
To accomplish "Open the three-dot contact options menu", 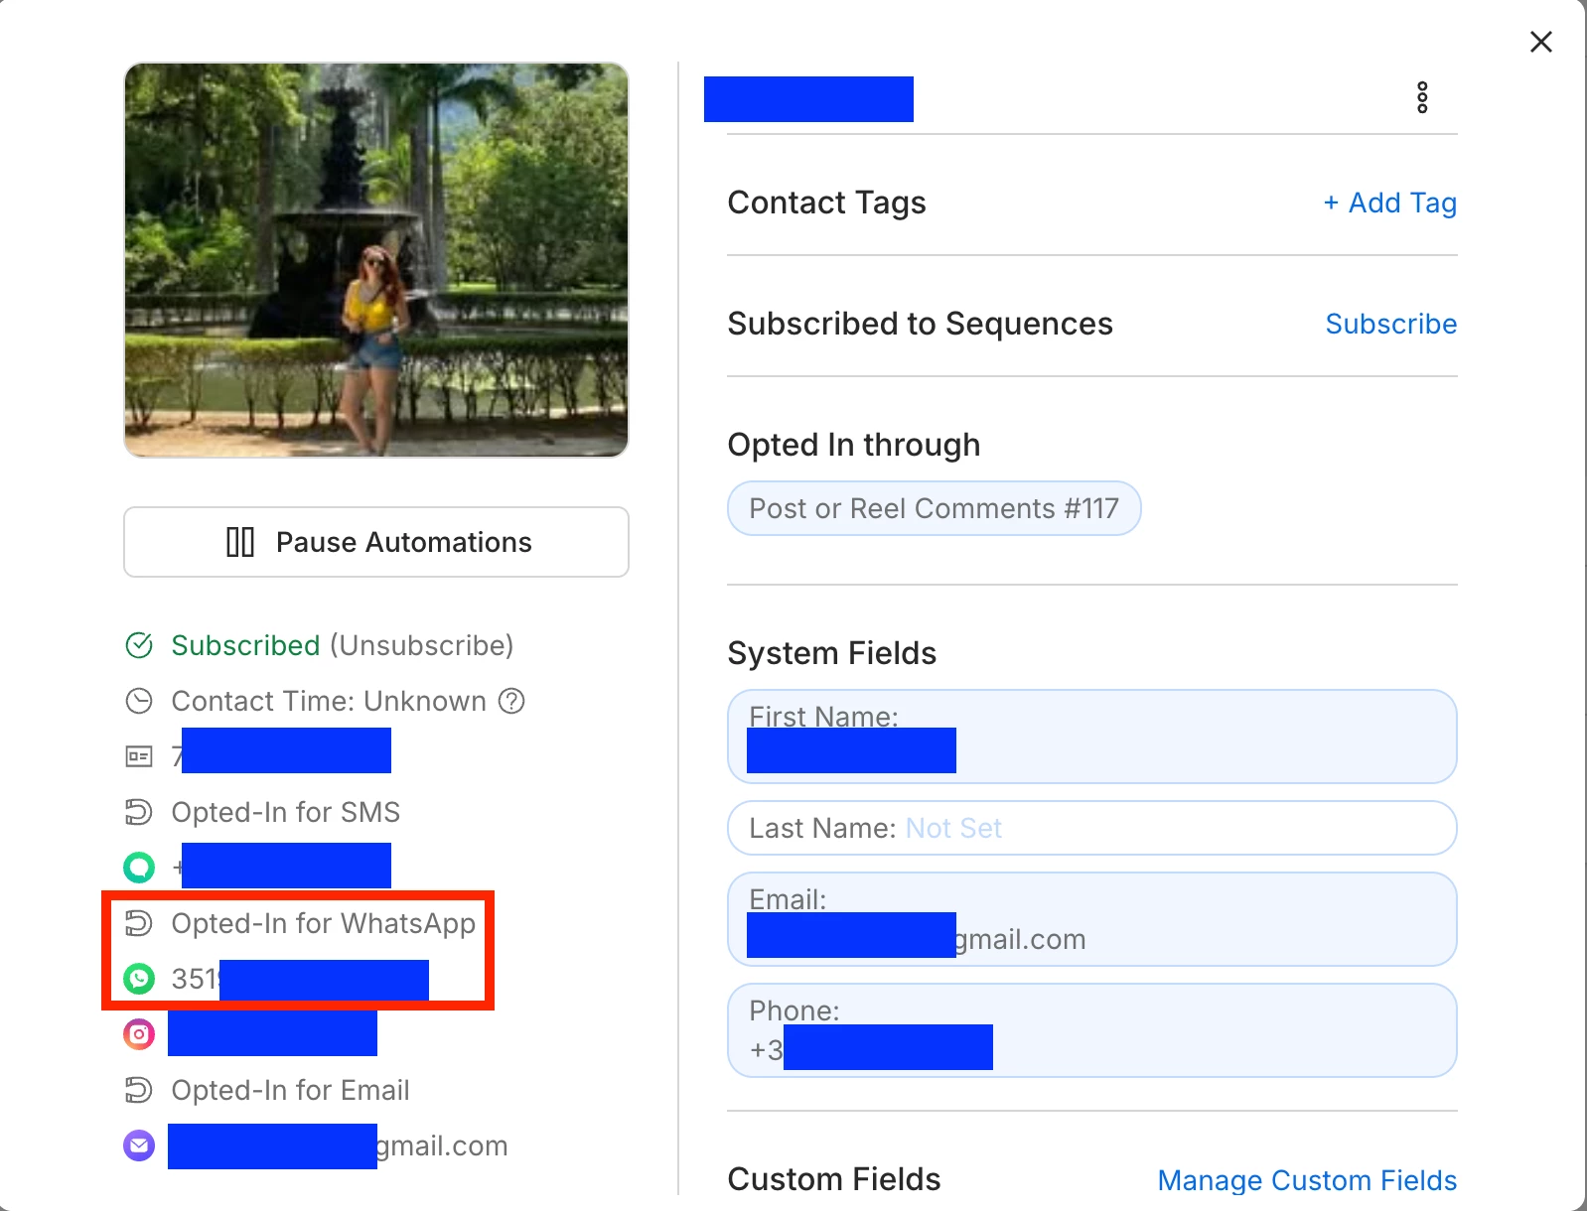I will [1422, 97].
